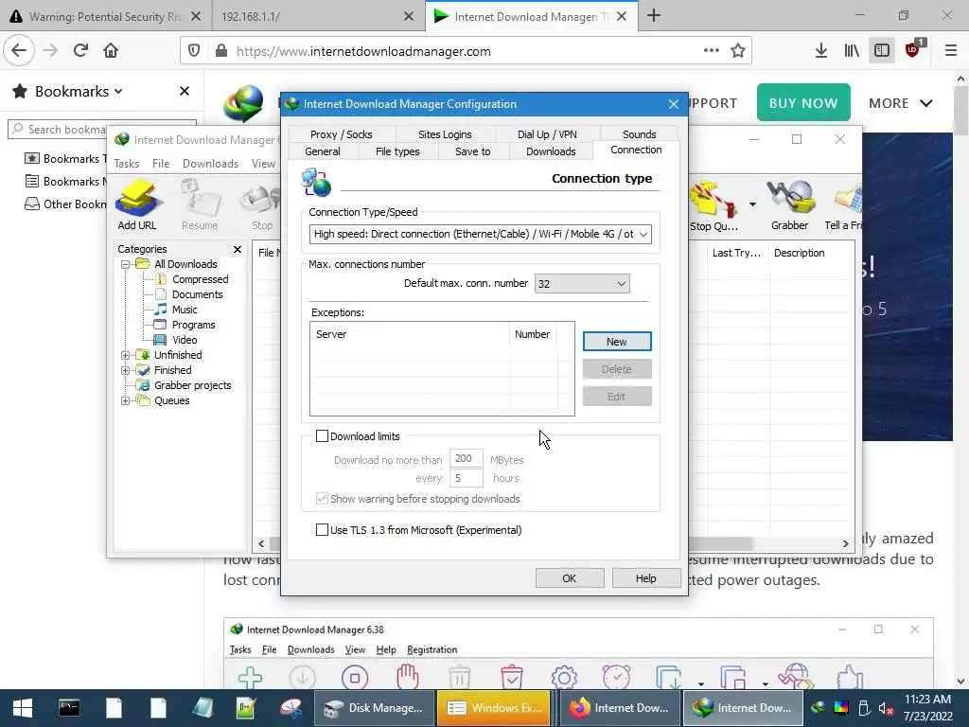Click the BUY NOW button on website
Viewport: 969px width, 727px height.
[x=803, y=102]
